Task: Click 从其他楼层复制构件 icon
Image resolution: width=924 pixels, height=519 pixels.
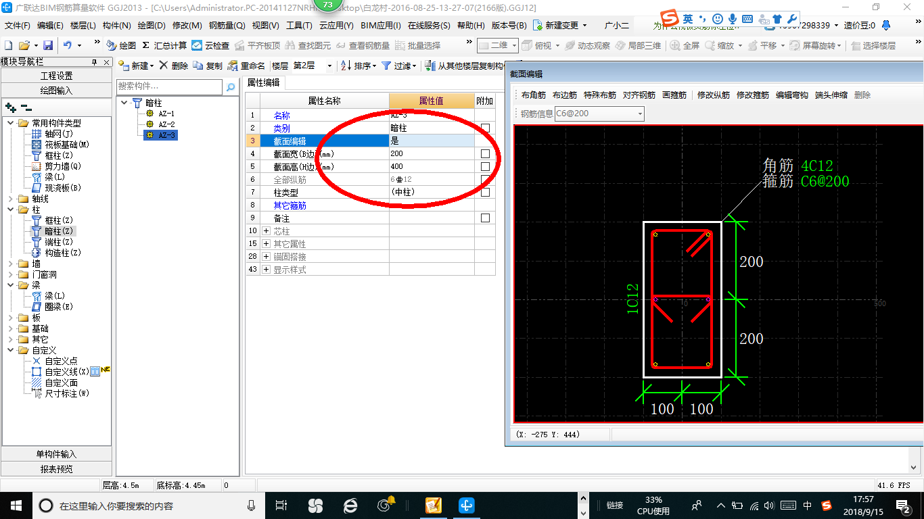Action: (431, 66)
